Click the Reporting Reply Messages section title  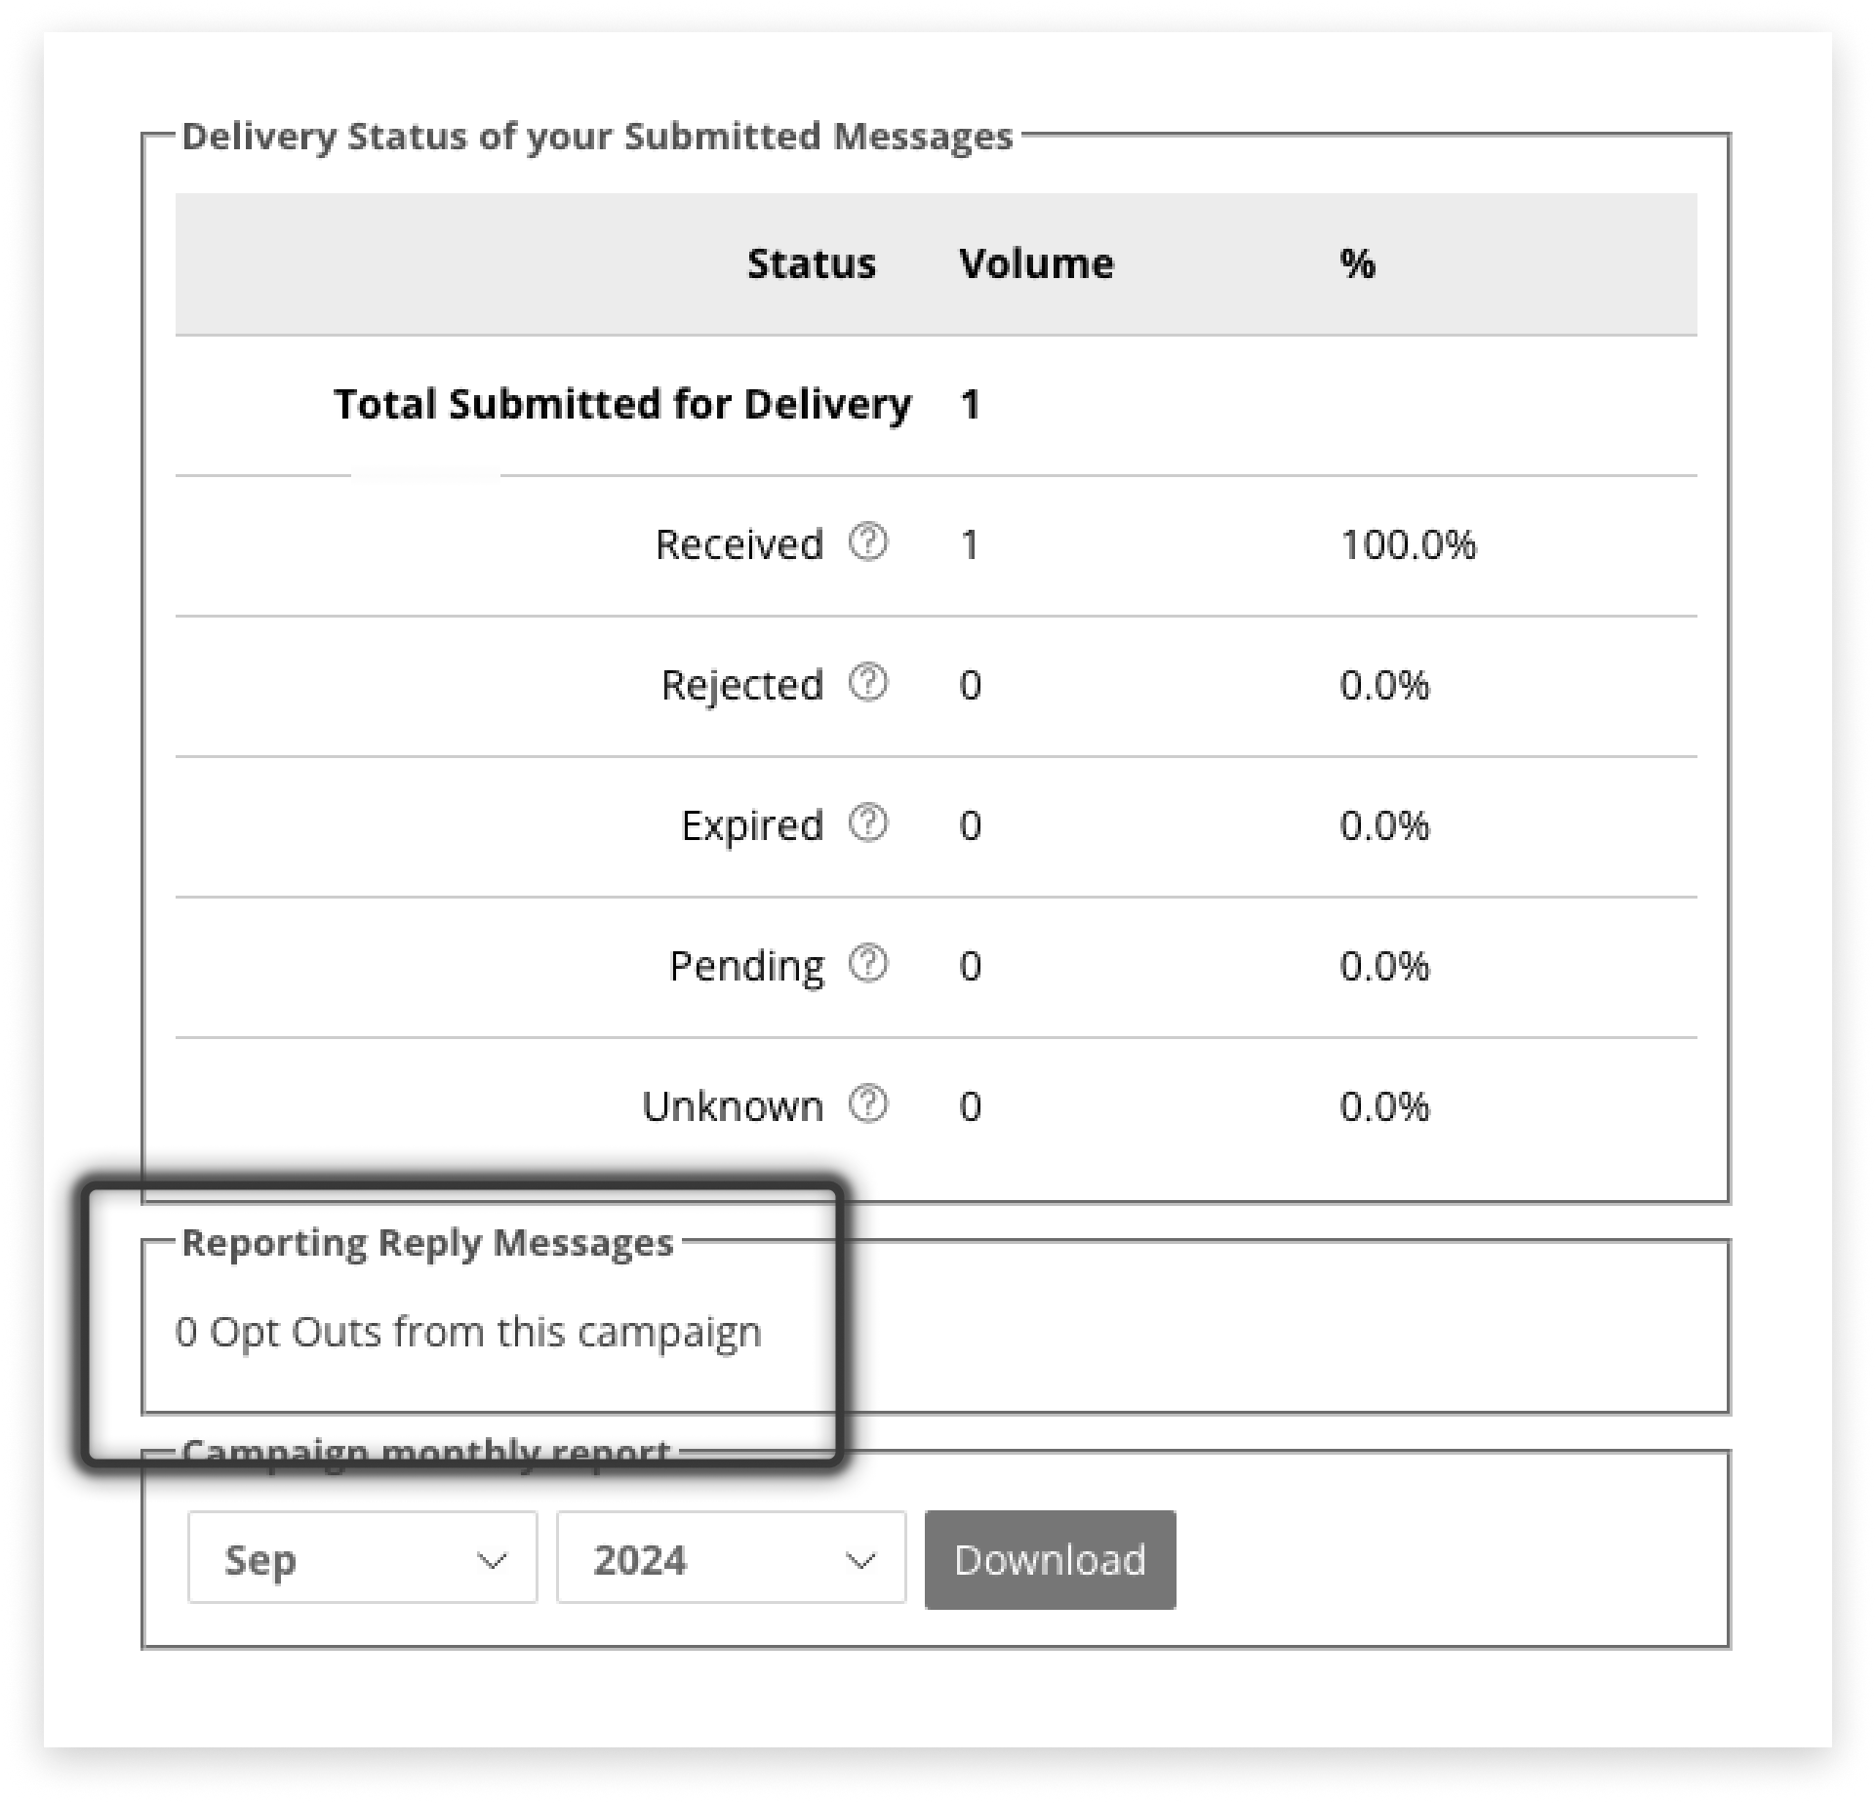(x=427, y=1241)
